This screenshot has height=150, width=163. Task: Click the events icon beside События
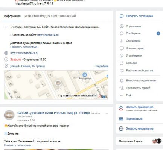coord(122,63)
